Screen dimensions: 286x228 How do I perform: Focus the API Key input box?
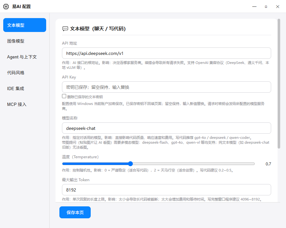coord(166,87)
